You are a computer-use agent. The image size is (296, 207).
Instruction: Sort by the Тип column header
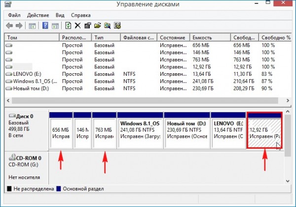106,37
